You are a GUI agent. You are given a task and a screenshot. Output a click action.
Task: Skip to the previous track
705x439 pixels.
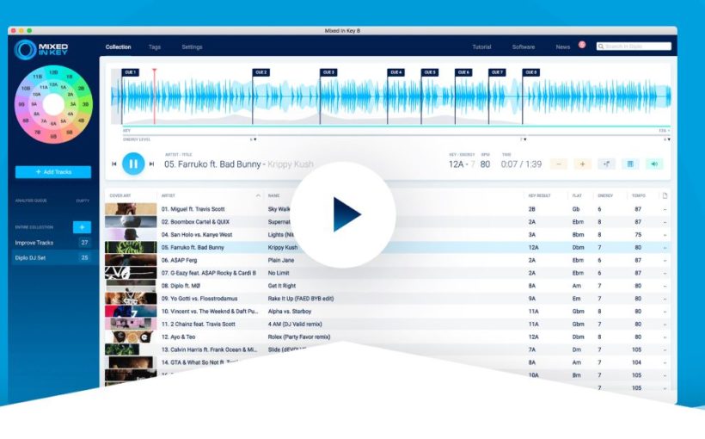[x=114, y=164]
